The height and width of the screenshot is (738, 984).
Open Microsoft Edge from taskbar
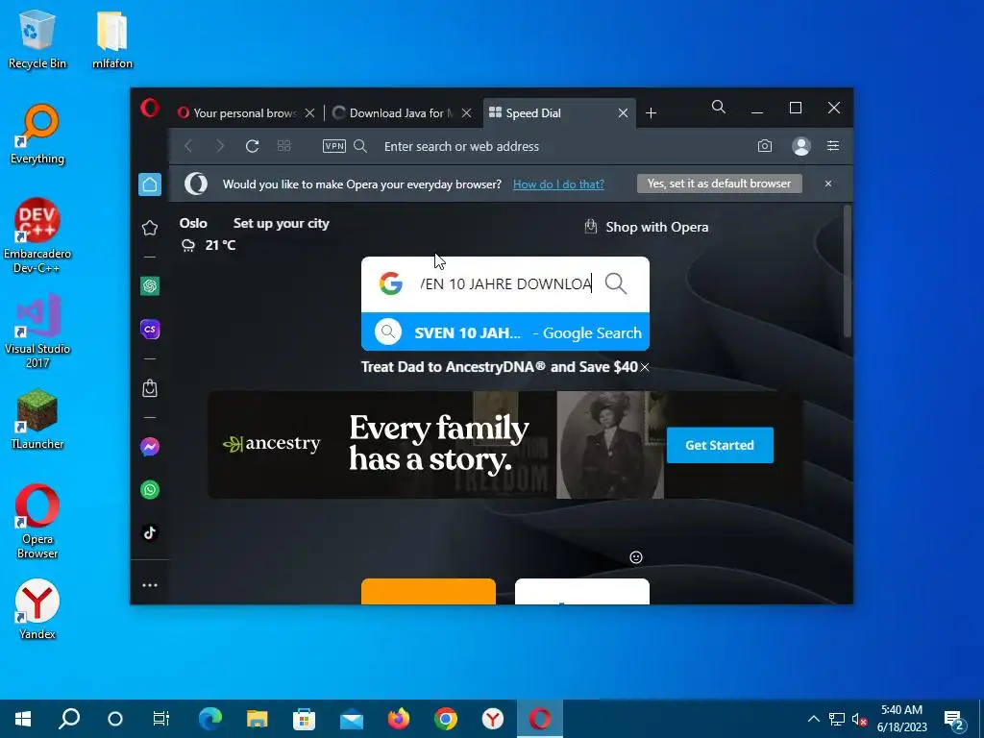click(210, 719)
